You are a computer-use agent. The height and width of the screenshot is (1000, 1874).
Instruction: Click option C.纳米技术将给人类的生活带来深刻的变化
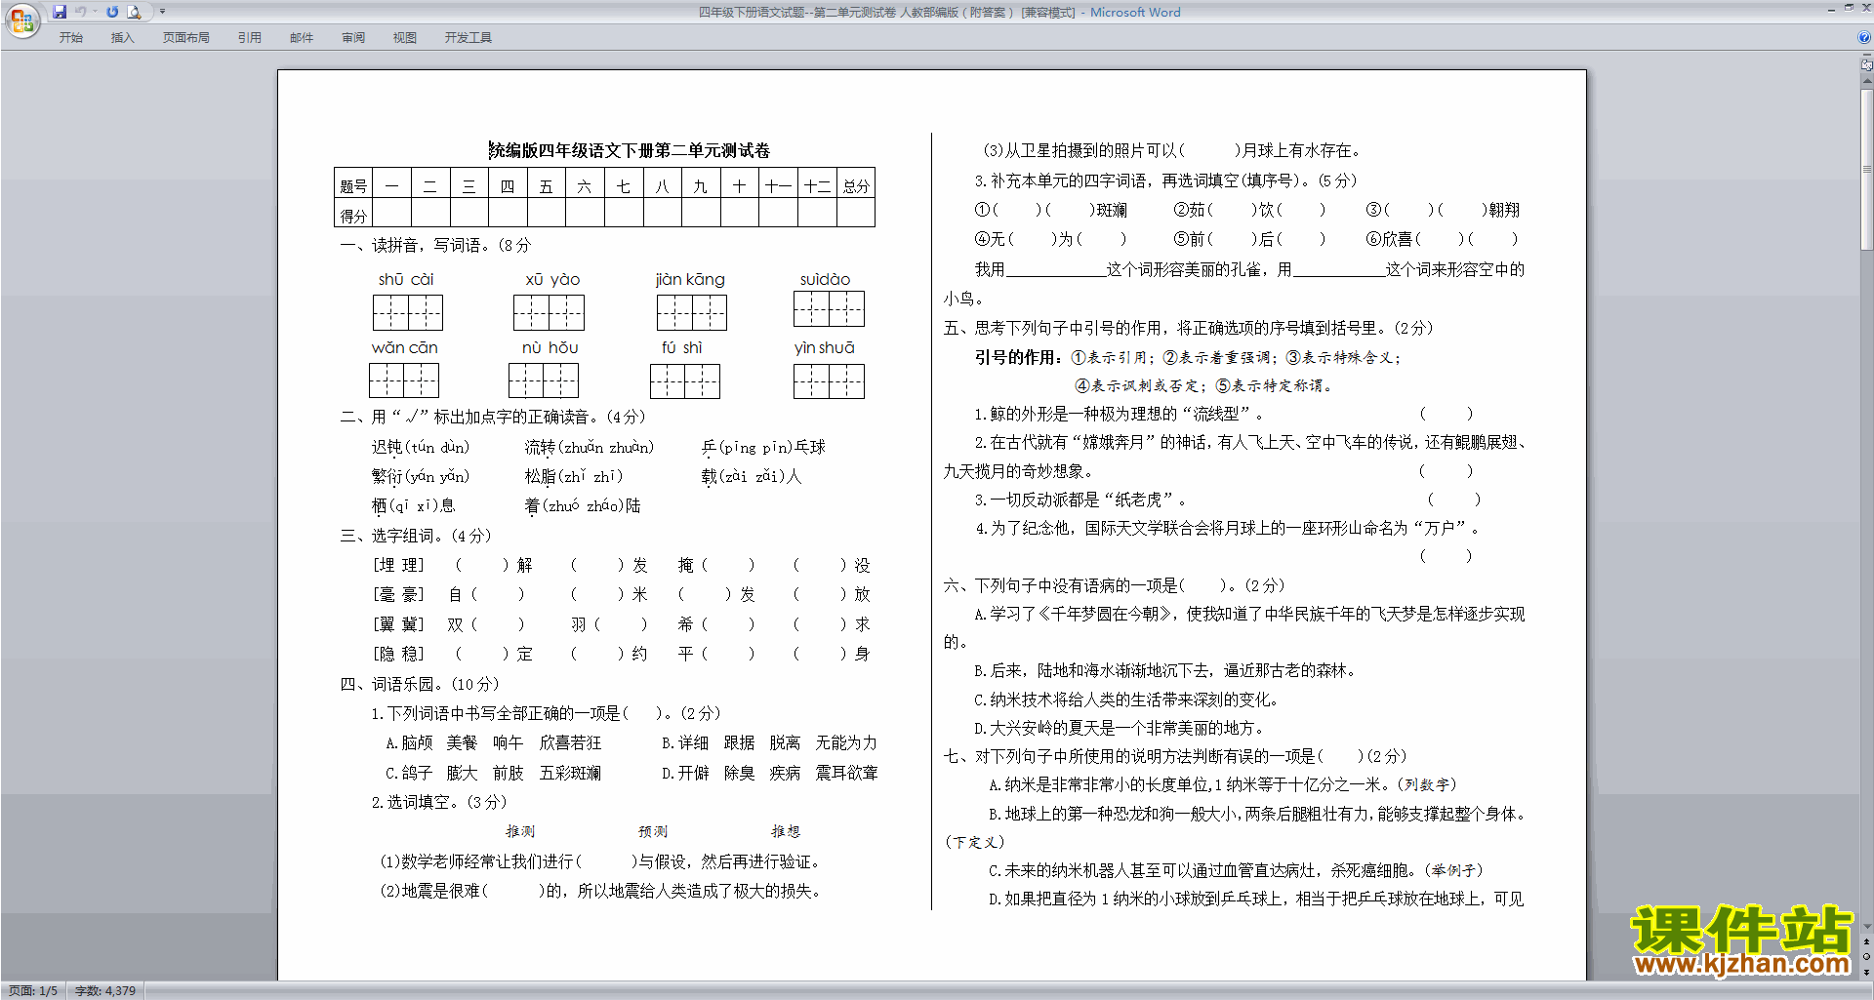tap(1127, 700)
